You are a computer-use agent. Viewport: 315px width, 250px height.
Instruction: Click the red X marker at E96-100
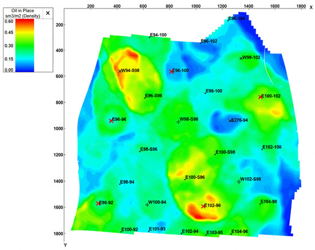click(x=171, y=71)
